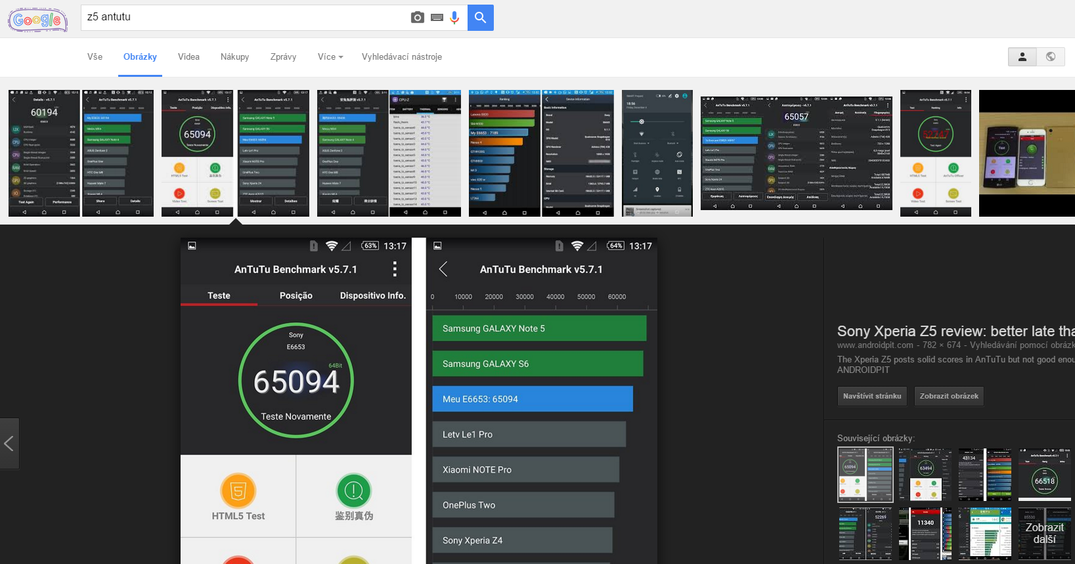The width and height of the screenshot is (1075, 564).
Task: Select private results person icon
Action: pos(1022,57)
